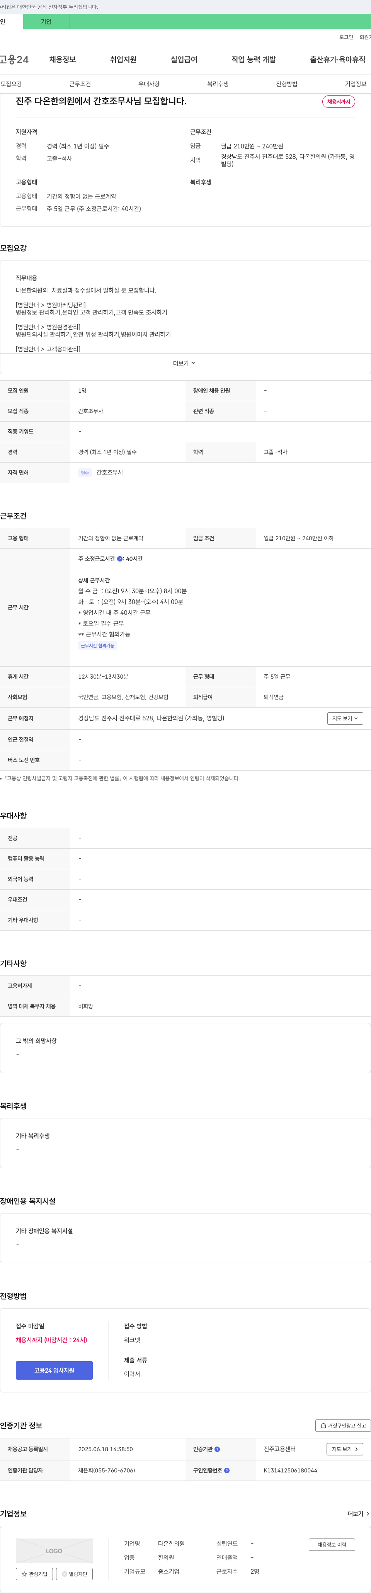This screenshot has width=371, height=1593.
Task: Click the 인증기관 help icon
Action: click(x=217, y=1449)
